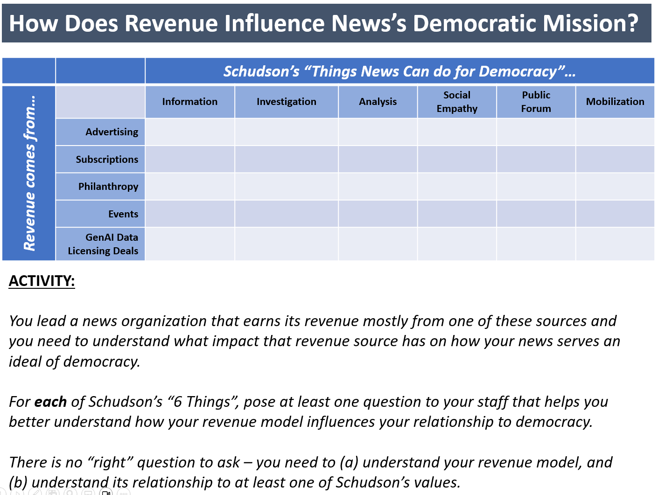
Task: Click the empty Subscriptions–Analysis cell
Action: pos(378,160)
